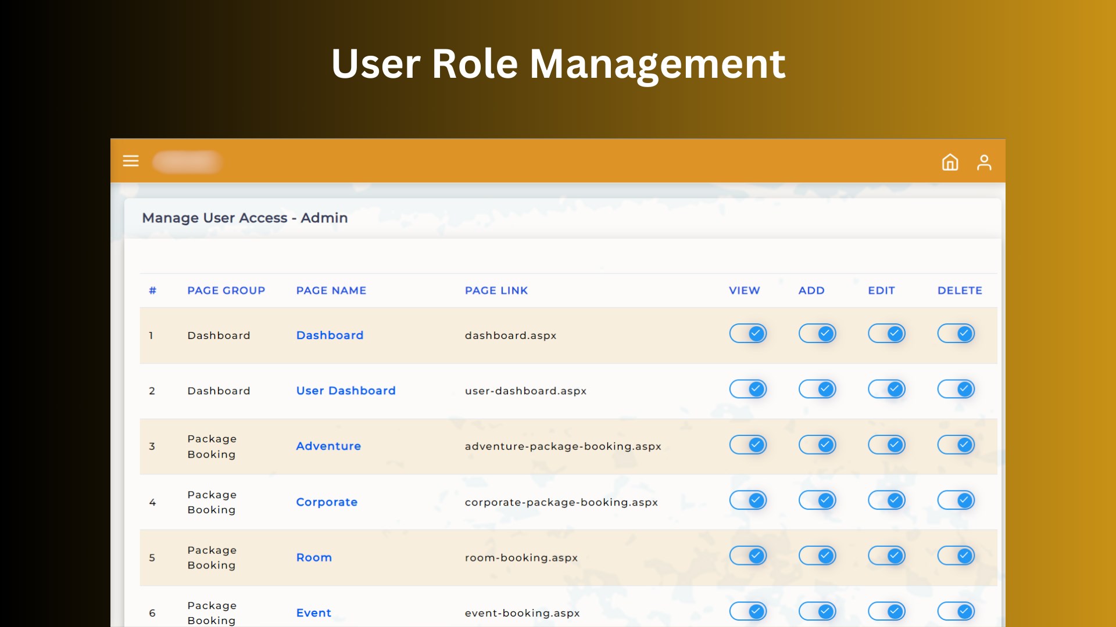Viewport: 1116px width, 627px height.
Task: Disable Edit permission for User Dashboard
Action: tap(887, 389)
